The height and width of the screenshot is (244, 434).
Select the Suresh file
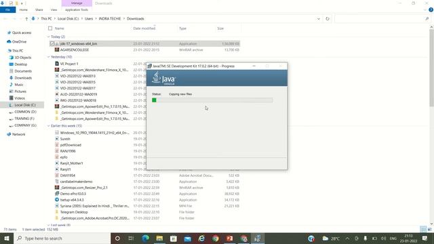pos(65,139)
